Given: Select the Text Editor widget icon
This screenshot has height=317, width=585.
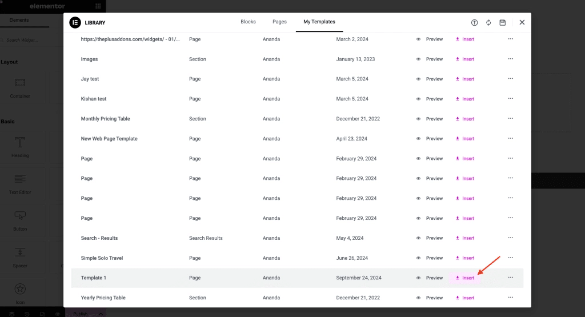Looking at the screenshot, I should coord(20,179).
